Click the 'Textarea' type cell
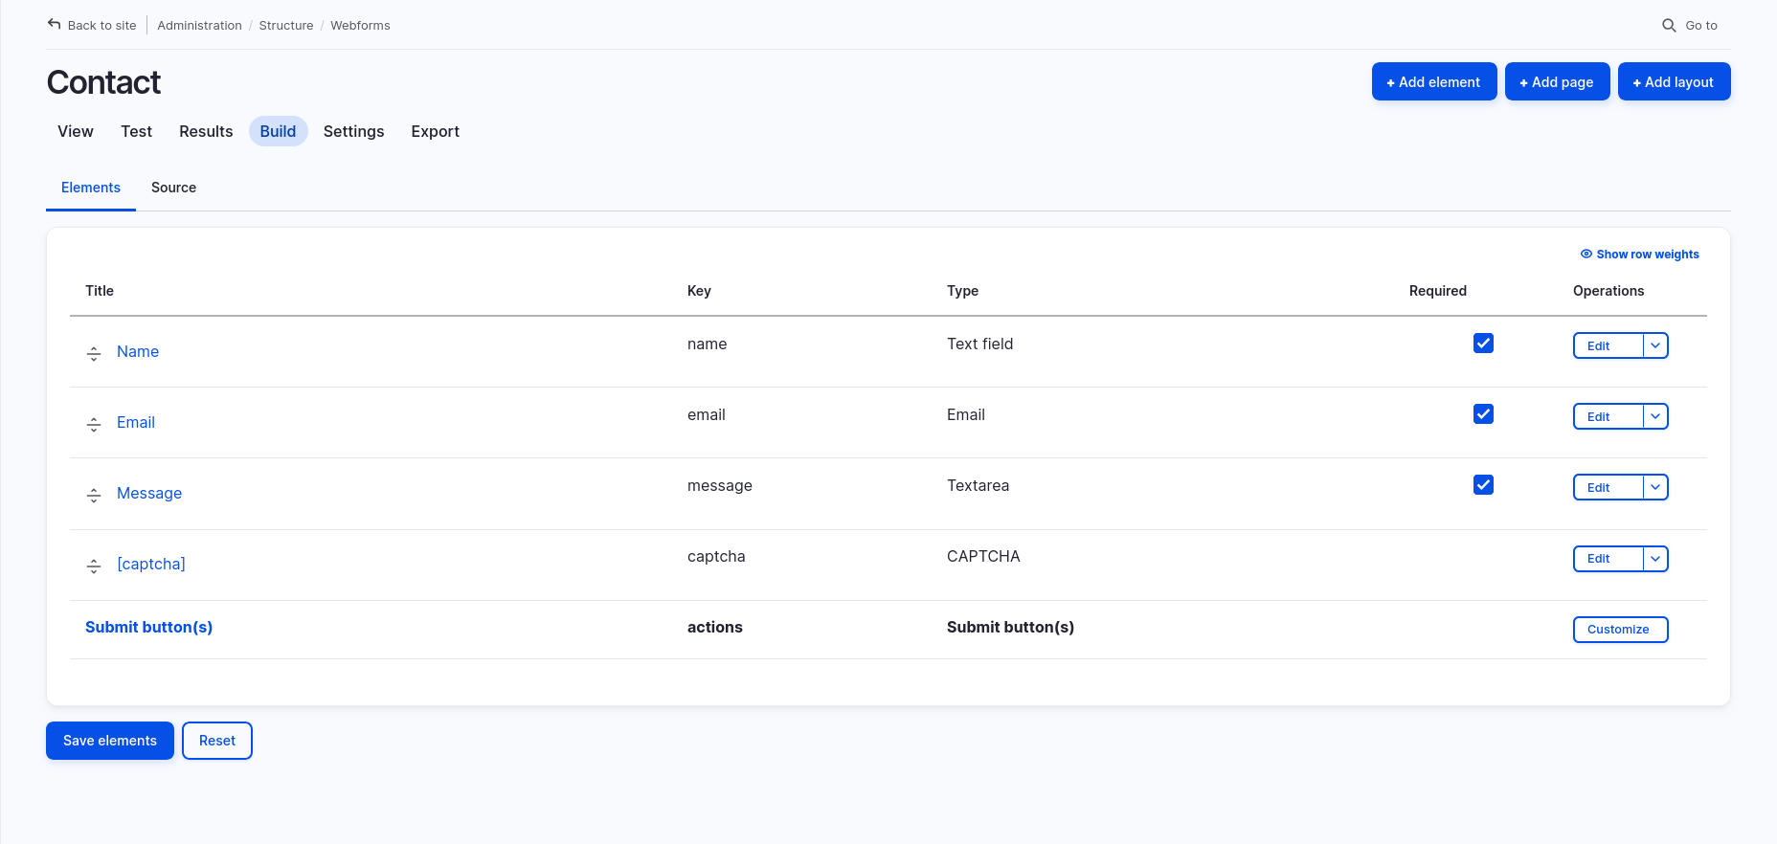The image size is (1777, 844). pyautogui.click(x=978, y=485)
